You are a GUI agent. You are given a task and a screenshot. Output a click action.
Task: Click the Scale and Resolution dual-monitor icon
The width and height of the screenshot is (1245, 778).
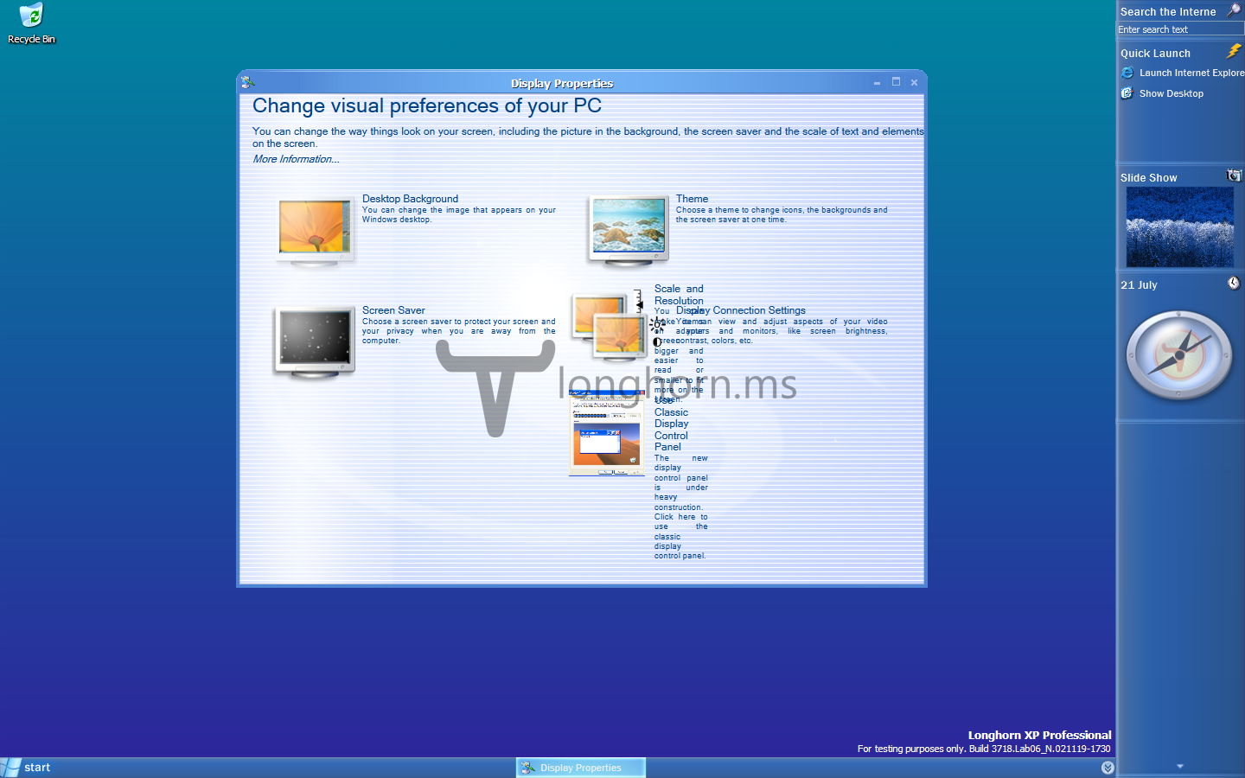coord(609,327)
